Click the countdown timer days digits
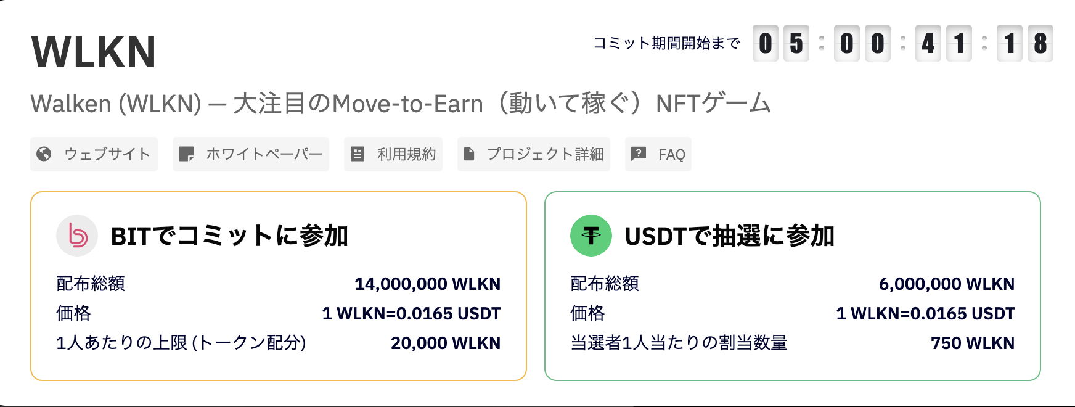 tap(781, 43)
